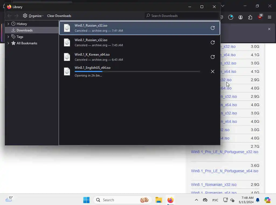Close the Firefox notification panel
Image resolution: width=276 pixels, height=205 pixels.
269,29
